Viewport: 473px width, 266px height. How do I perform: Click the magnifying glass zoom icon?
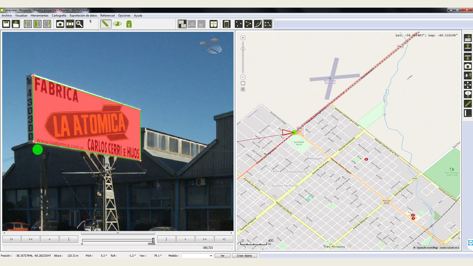[80, 24]
